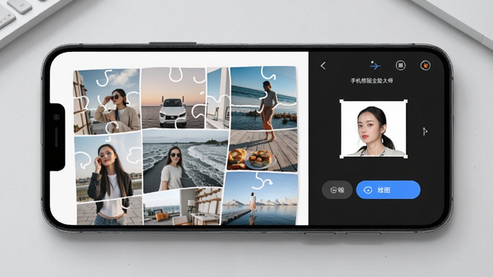Tap the gray pill-shaped button
This screenshot has height=277, width=493.
pyautogui.click(x=337, y=189)
